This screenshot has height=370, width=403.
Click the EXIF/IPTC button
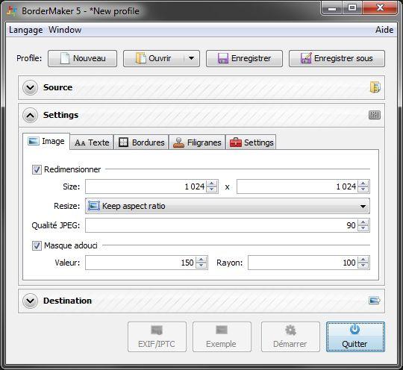(x=157, y=336)
